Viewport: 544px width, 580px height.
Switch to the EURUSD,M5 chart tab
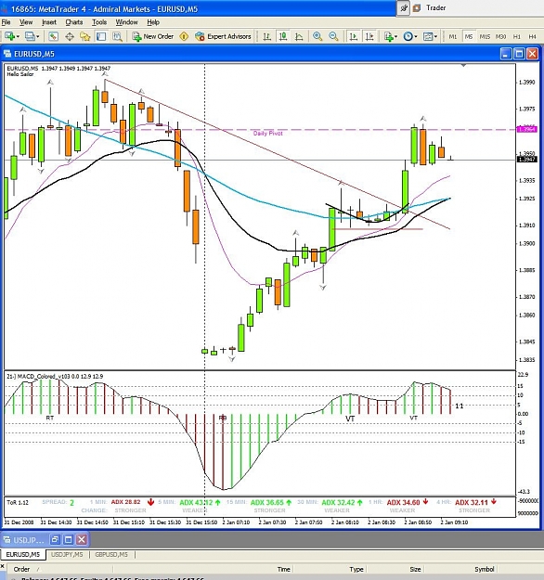click(23, 554)
